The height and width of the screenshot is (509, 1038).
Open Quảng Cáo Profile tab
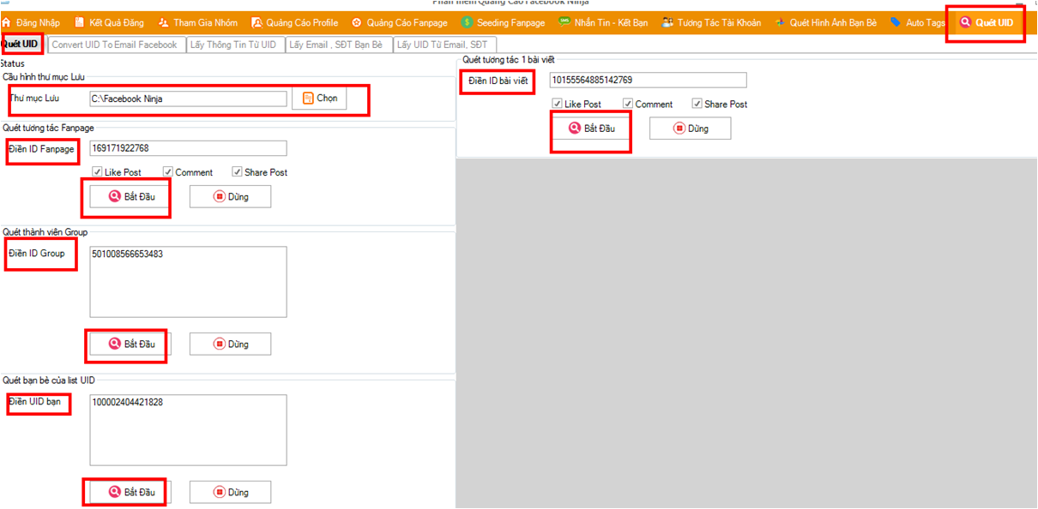[x=294, y=23]
